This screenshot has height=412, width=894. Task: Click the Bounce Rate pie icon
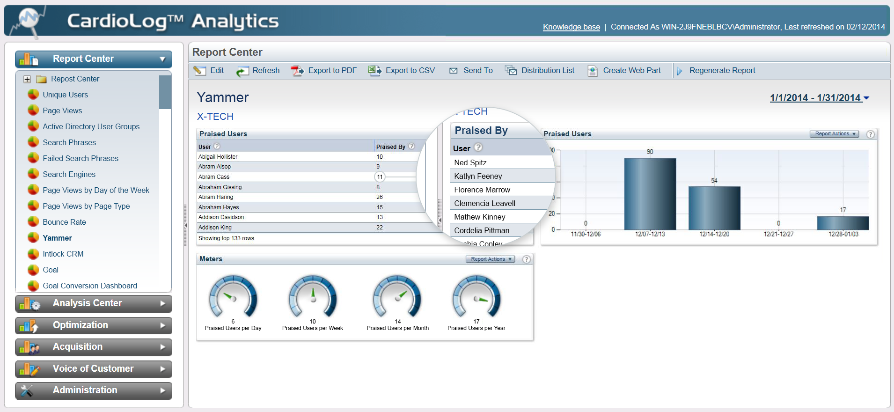coord(33,222)
